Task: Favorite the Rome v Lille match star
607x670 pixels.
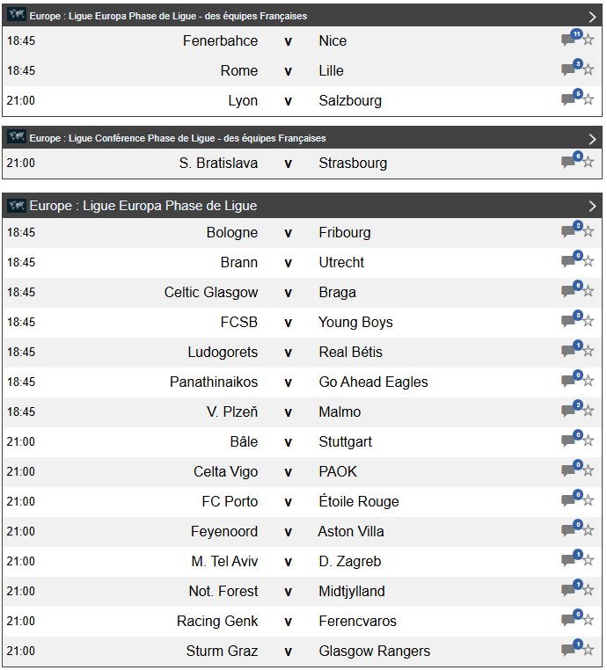Action: tap(589, 70)
